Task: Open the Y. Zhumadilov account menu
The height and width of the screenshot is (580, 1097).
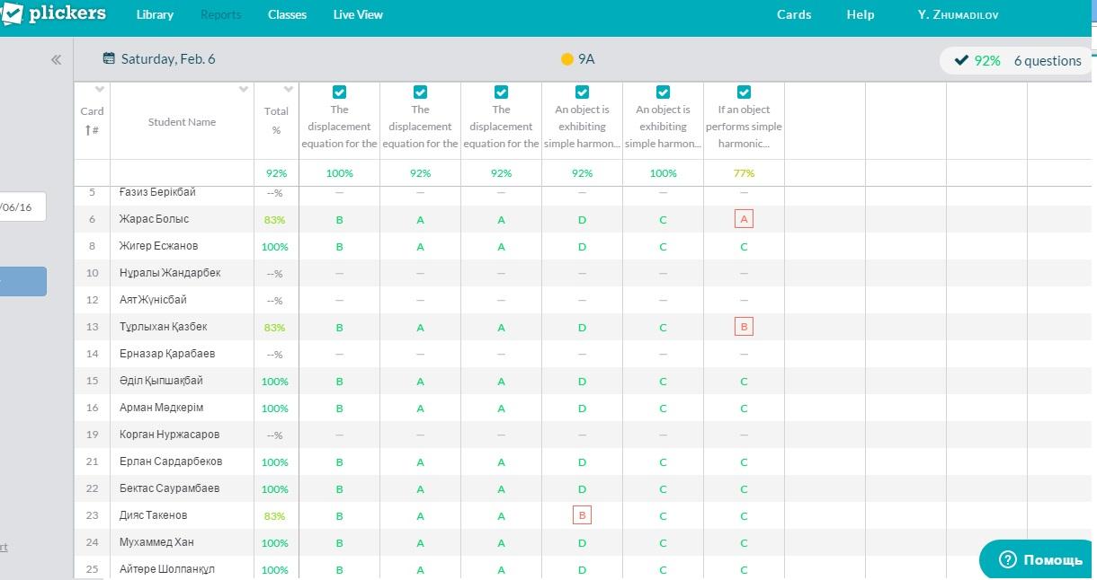Action: [958, 14]
